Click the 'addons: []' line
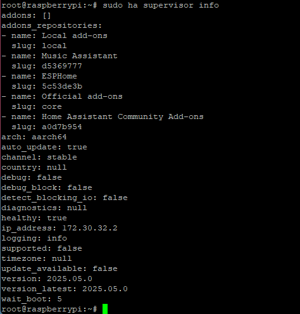This screenshot has width=300, height=314. point(26,15)
